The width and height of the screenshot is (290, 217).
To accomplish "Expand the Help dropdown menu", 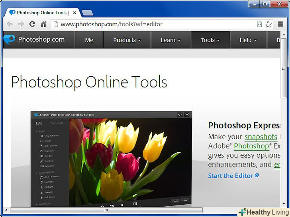I will pos(248,40).
